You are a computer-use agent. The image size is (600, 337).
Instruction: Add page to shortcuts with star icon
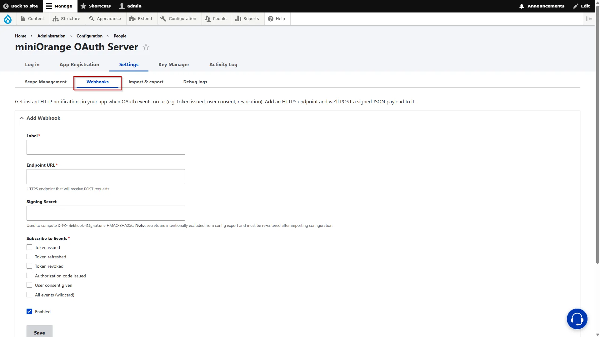click(x=146, y=47)
